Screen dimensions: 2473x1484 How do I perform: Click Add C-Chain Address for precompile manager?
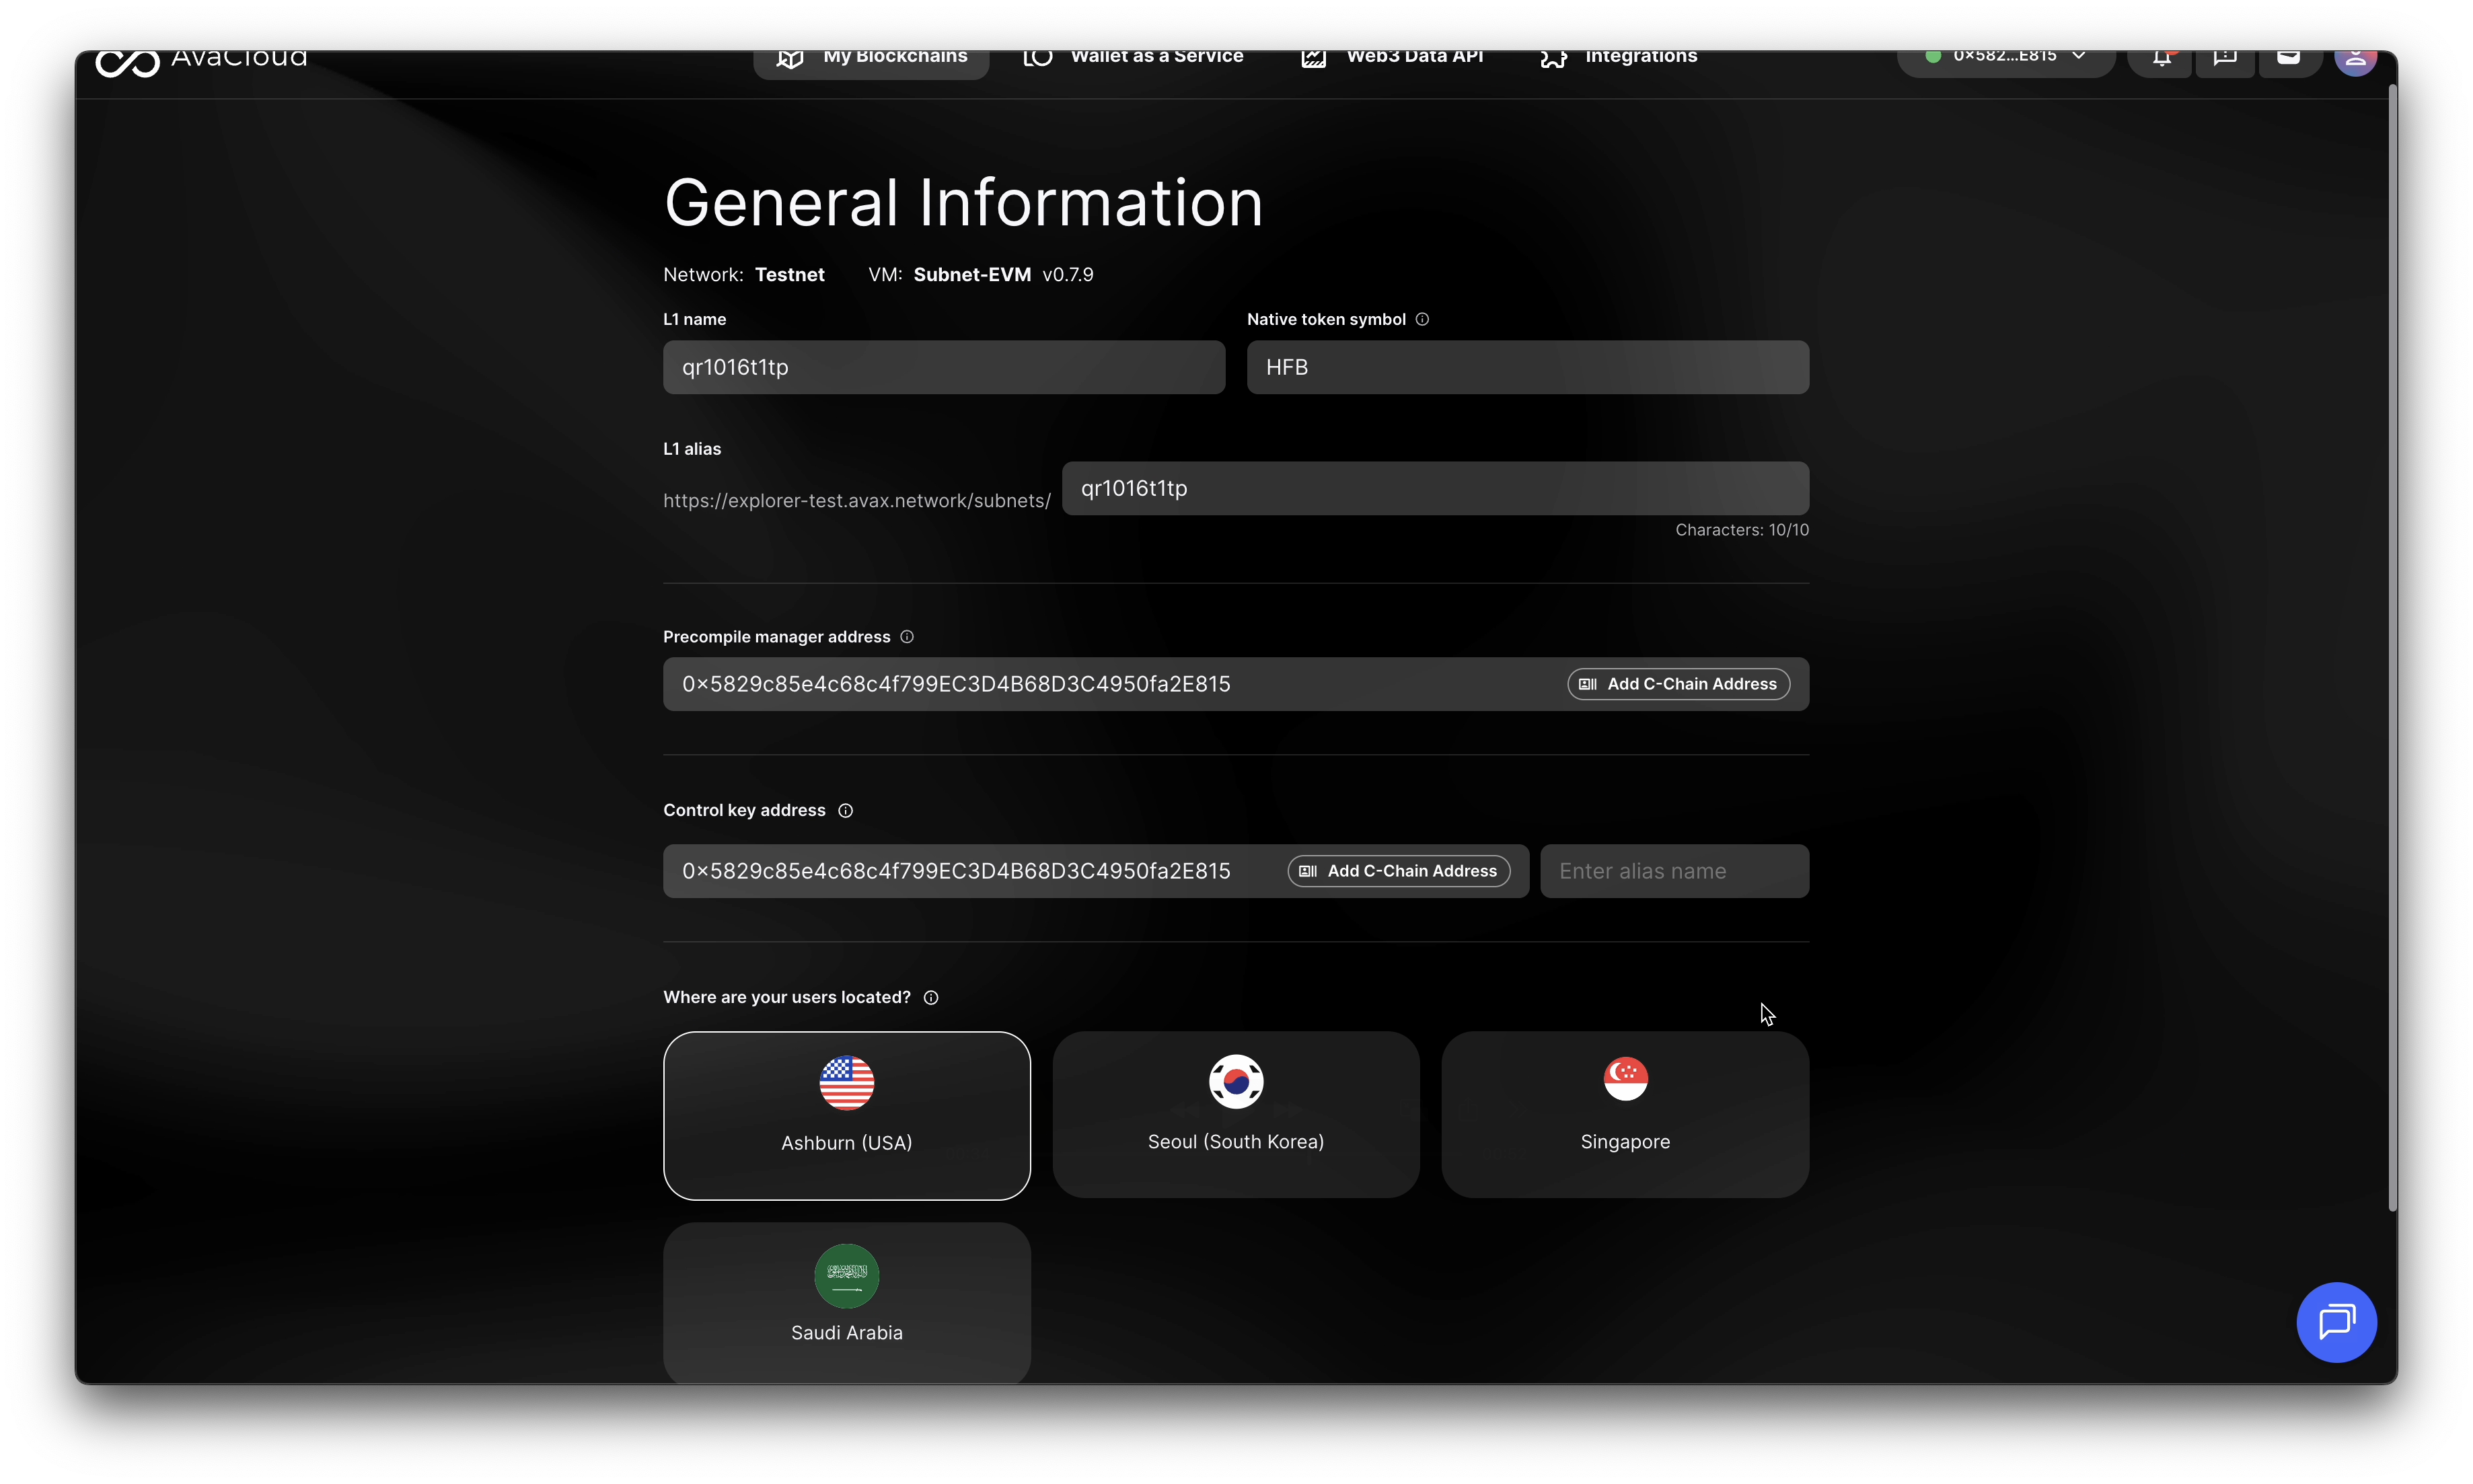(1678, 684)
